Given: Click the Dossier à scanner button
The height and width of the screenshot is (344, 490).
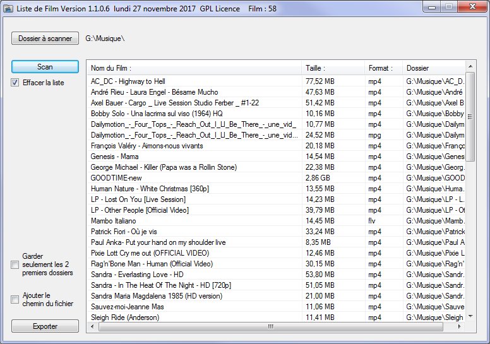Looking at the screenshot, I should coord(45,39).
